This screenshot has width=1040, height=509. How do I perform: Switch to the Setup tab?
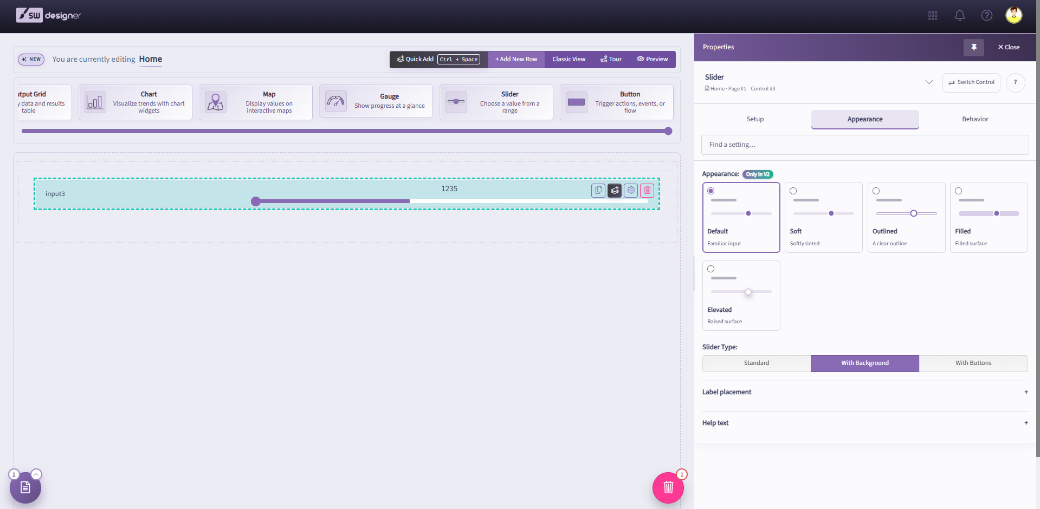755,119
